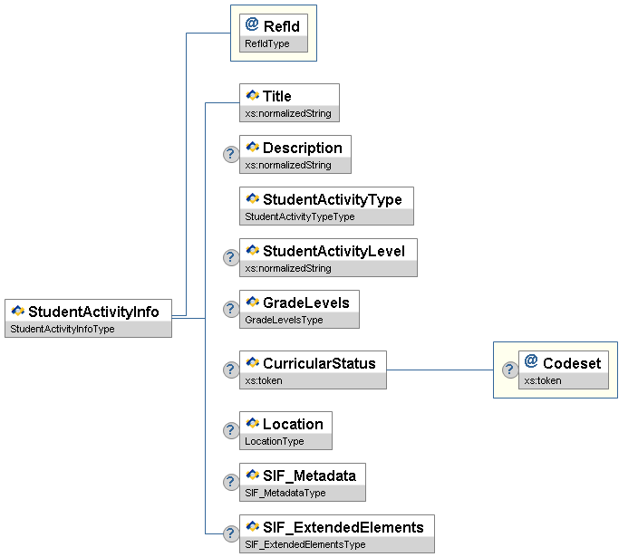The width and height of the screenshot is (638, 557).
Task: Click the question mark icon left of Description
Action: click(231, 154)
